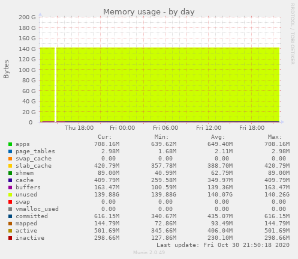Click the Thu 18:00 time axis label

tap(79, 128)
